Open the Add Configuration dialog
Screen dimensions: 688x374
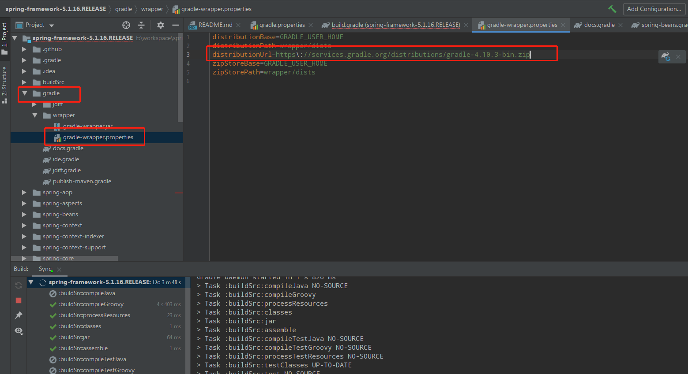(654, 9)
